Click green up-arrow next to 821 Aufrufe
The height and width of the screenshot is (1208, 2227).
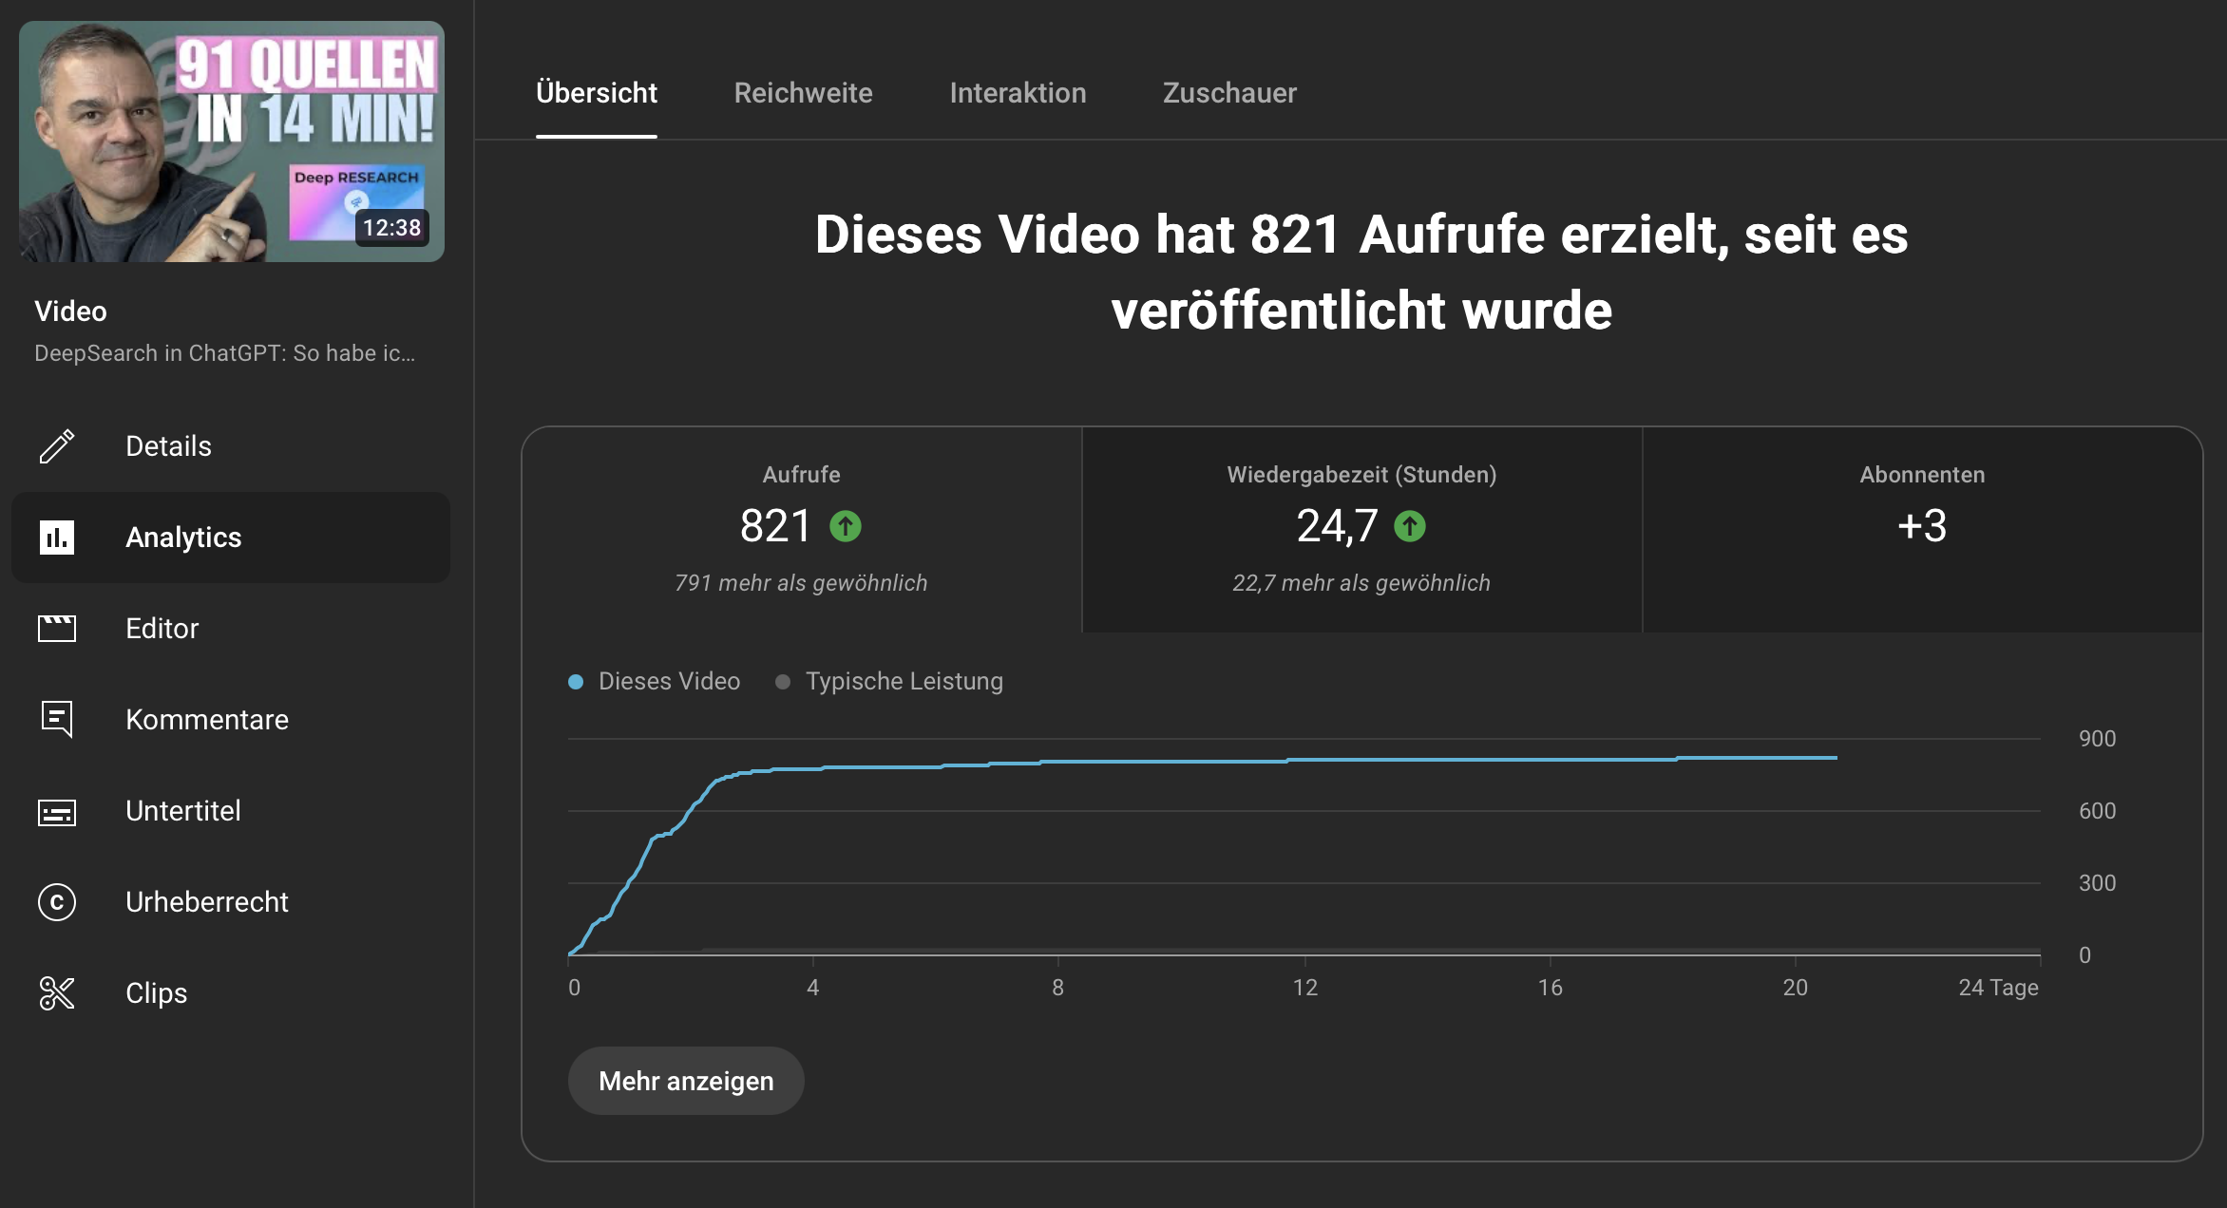[845, 526]
